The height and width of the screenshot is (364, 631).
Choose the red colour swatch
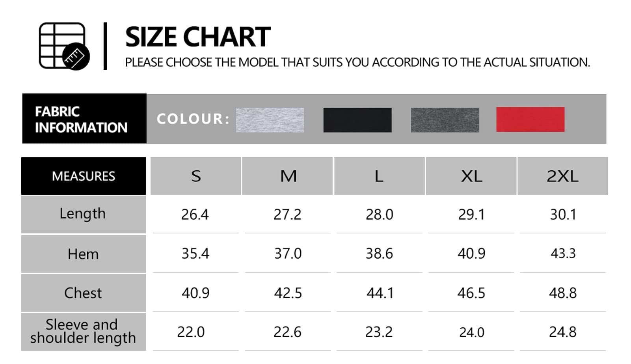[530, 119]
